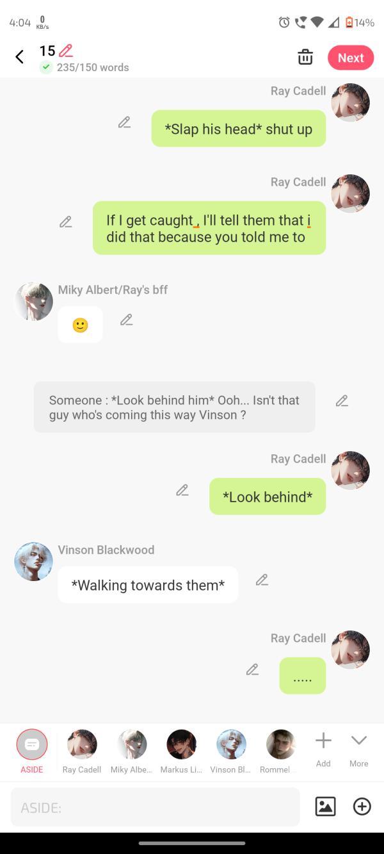The image size is (384, 854).
Task: Open the image insert icon
Action: (x=325, y=807)
